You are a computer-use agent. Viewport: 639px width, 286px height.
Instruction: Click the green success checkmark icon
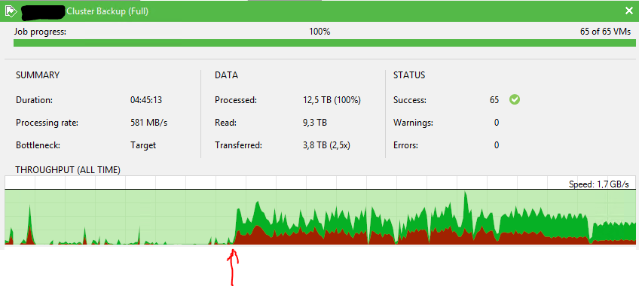coord(515,99)
